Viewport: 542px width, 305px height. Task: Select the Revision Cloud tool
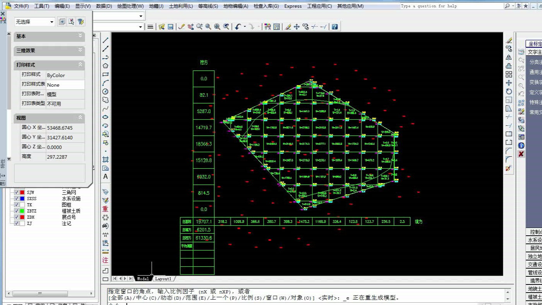click(x=105, y=100)
